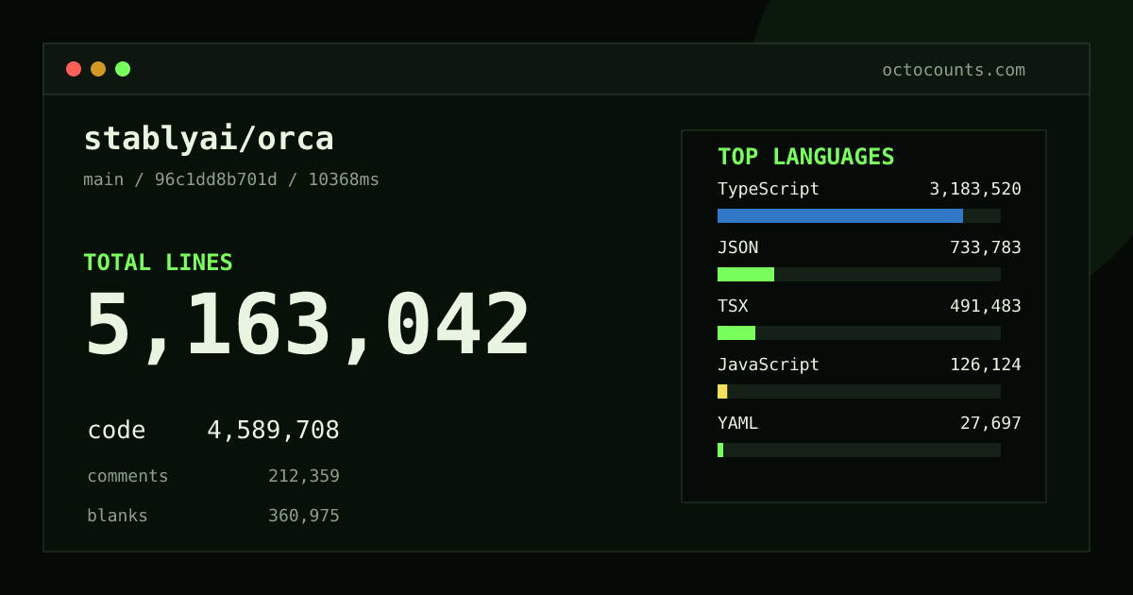Select the stablyai/orca repository title
Viewport: 1133px width, 595px height.
pos(209,139)
